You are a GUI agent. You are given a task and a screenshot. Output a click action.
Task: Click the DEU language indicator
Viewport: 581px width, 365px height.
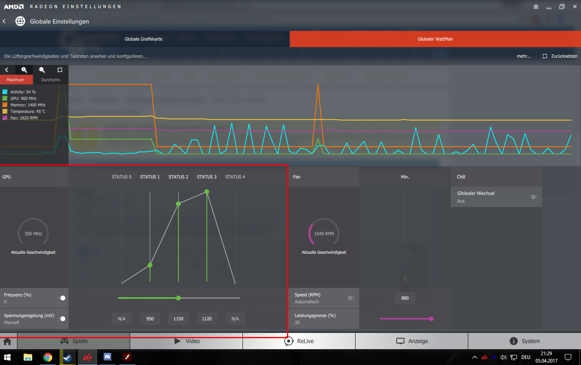[526, 357]
